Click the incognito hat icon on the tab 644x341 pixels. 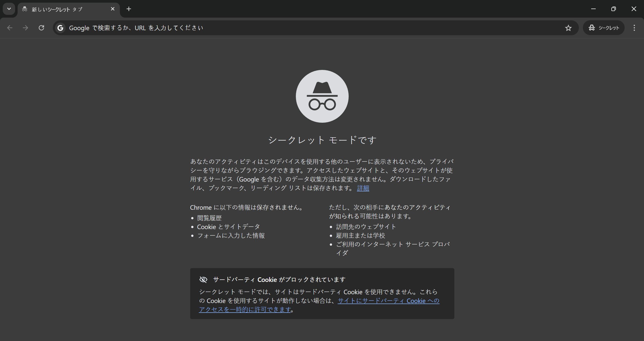tap(24, 9)
